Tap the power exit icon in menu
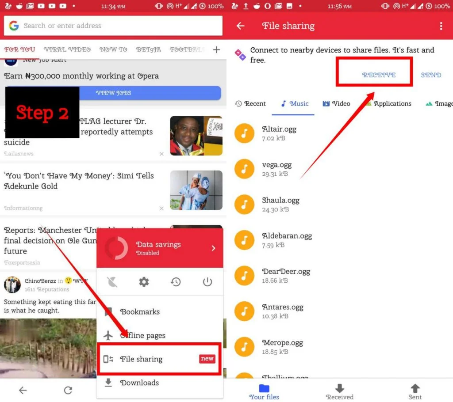The image size is (453, 402). click(x=207, y=282)
